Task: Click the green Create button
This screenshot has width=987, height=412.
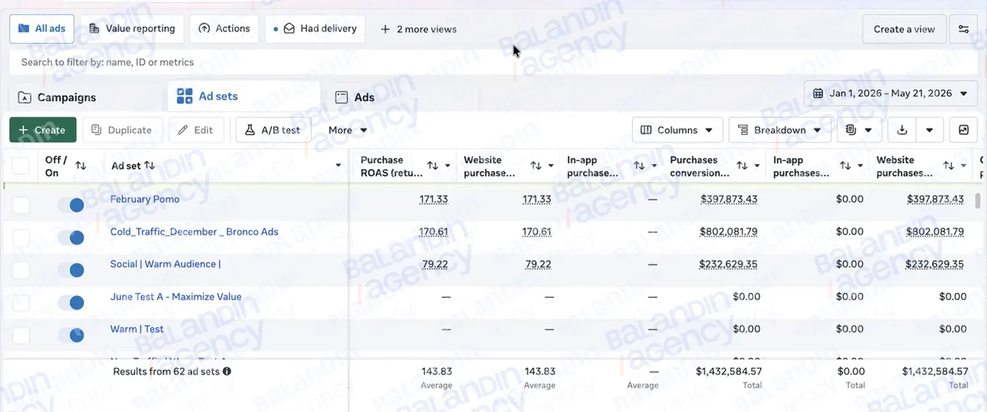Action: (43, 130)
